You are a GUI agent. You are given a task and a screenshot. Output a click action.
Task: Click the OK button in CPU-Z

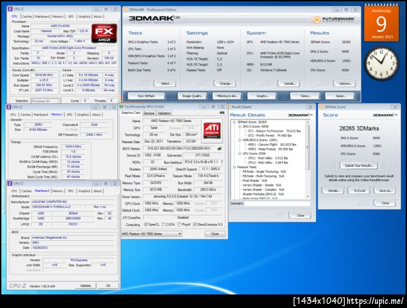pyautogui.click(x=109, y=286)
